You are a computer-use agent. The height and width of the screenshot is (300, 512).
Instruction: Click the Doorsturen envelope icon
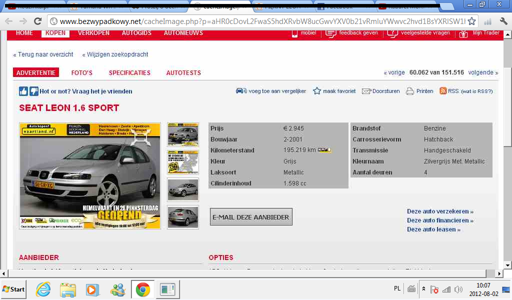click(x=366, y=91)
